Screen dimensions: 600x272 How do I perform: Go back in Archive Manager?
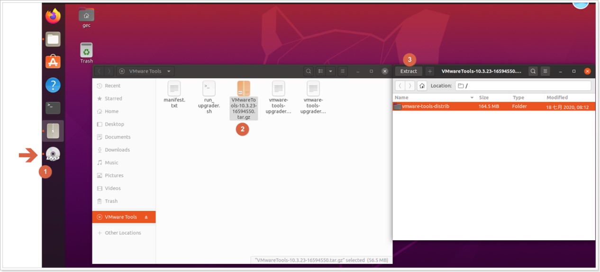click(x=400, y=86)
